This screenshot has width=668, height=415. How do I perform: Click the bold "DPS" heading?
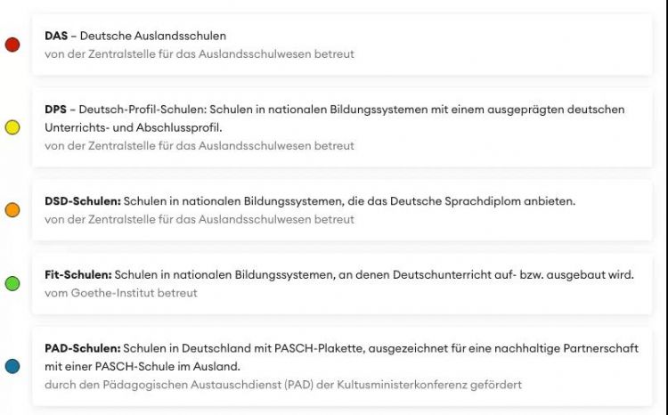coord(55,110)
